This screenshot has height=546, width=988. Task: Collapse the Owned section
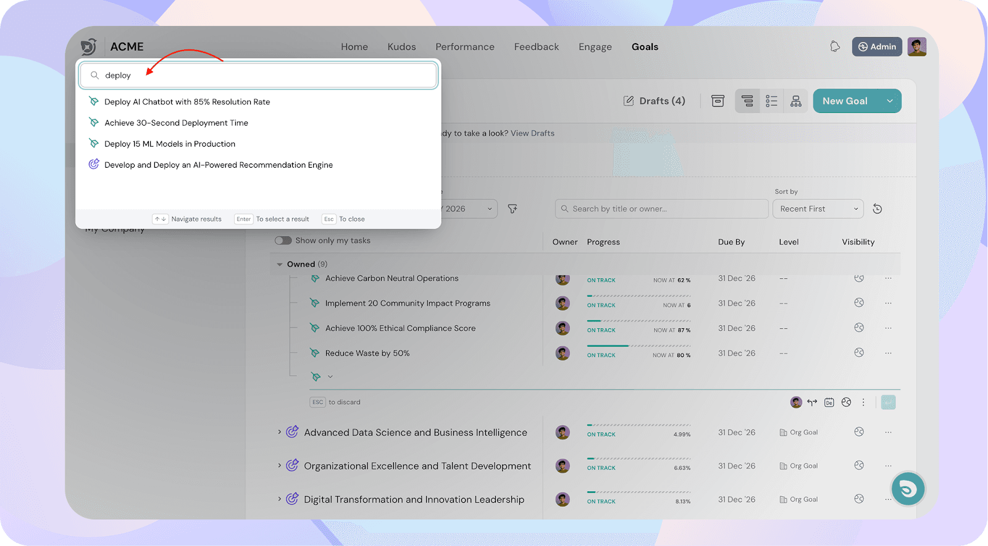click(280, 265)
